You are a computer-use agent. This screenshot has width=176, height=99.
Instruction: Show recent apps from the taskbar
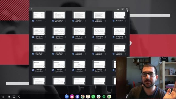[x=9, y=97]
